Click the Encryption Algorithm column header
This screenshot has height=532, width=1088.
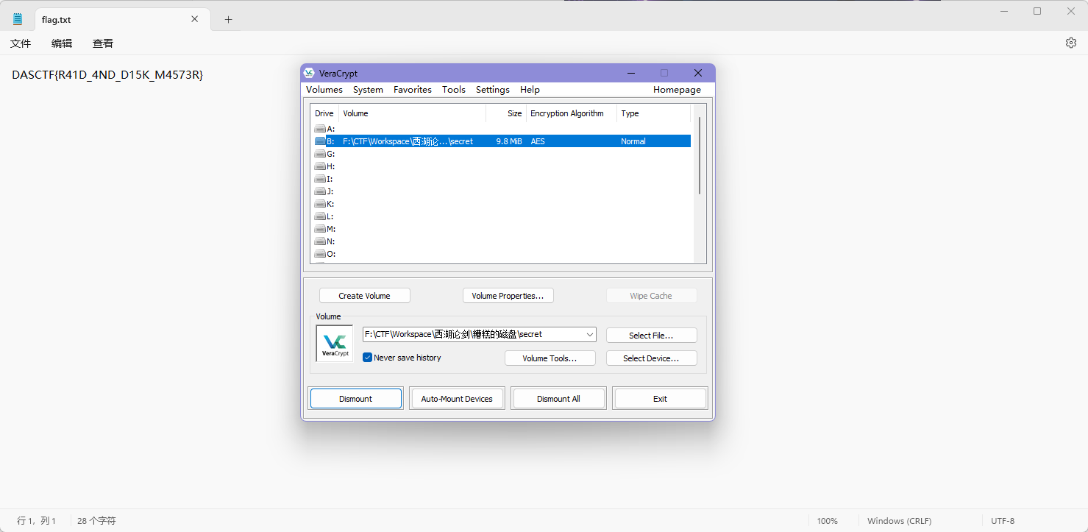tap(567, 113)
